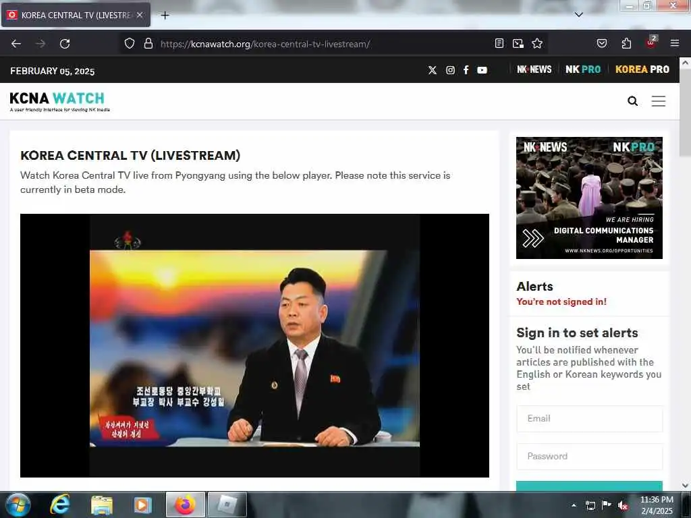This screenshot has height=518, width=691.
Task: Open the Pocket save icon
Action: point(602,44)
